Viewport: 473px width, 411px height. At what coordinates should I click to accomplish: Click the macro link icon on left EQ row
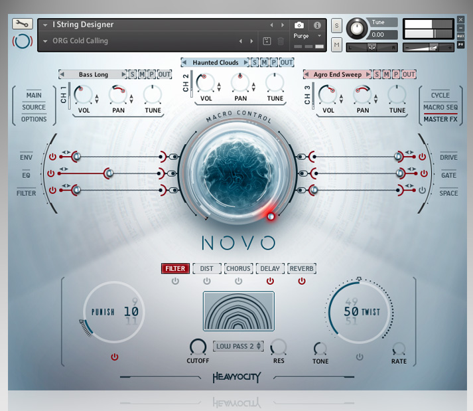[x=172, y=173]
